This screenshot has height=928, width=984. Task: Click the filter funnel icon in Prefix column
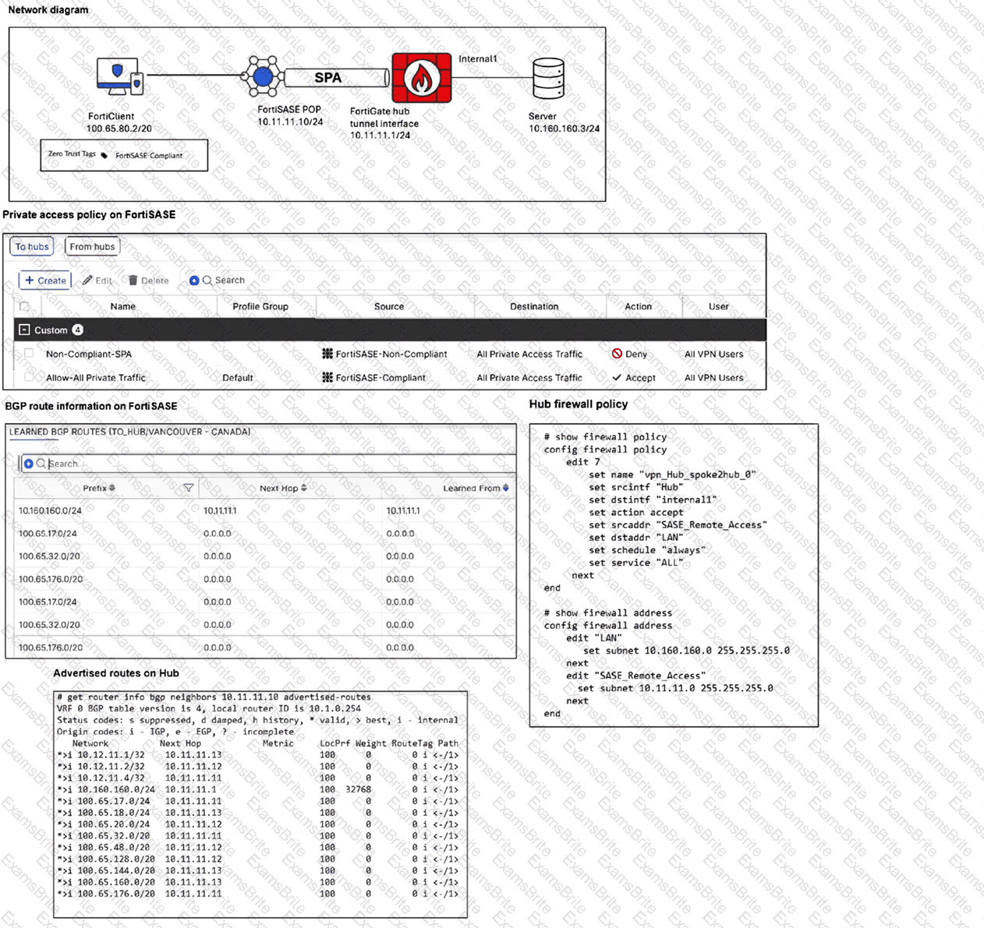point(188,488)
